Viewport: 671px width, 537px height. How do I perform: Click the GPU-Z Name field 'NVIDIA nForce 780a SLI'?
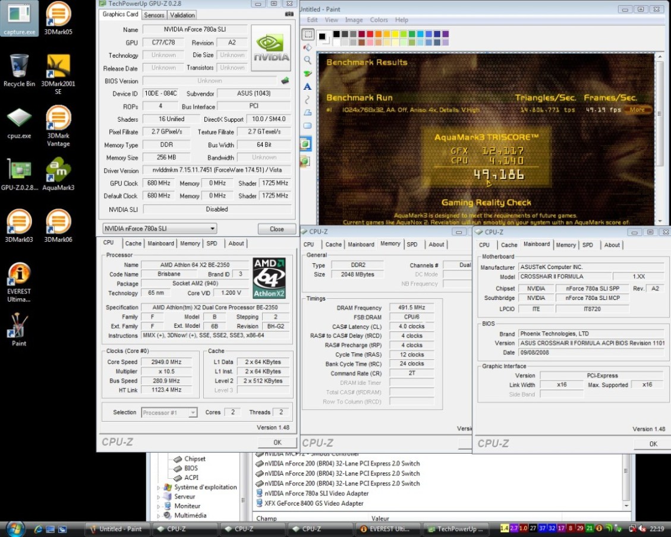point(195,30)
